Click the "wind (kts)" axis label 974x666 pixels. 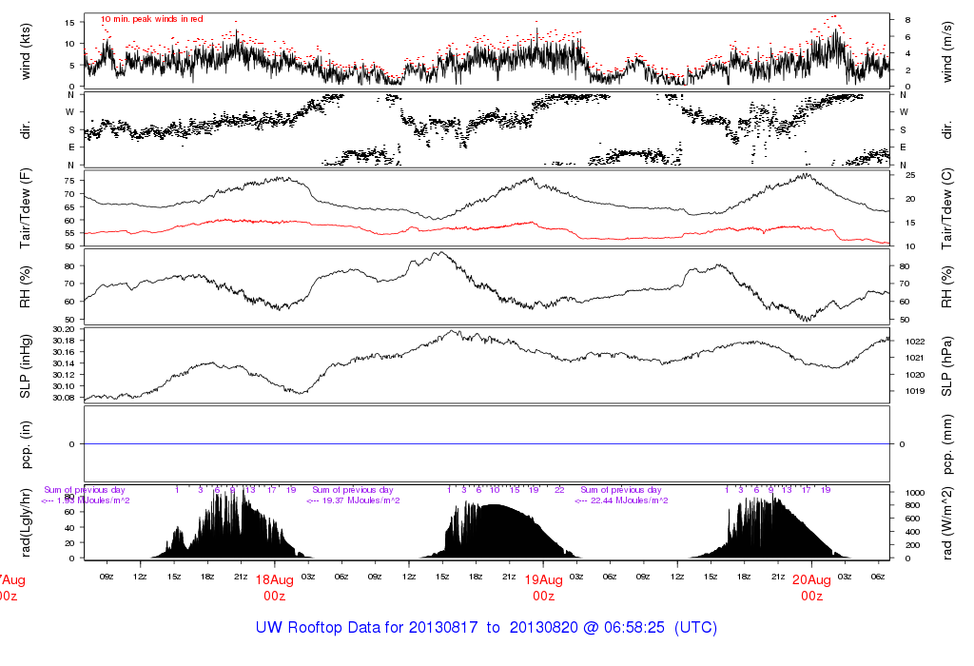25,51
